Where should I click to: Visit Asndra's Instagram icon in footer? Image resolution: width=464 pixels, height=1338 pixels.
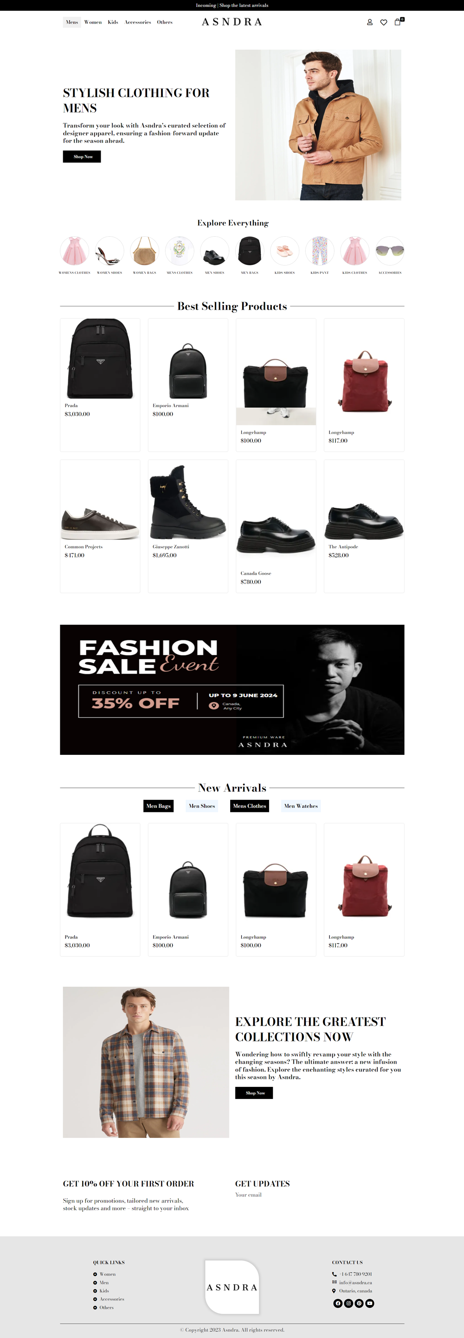[348, 1303]
